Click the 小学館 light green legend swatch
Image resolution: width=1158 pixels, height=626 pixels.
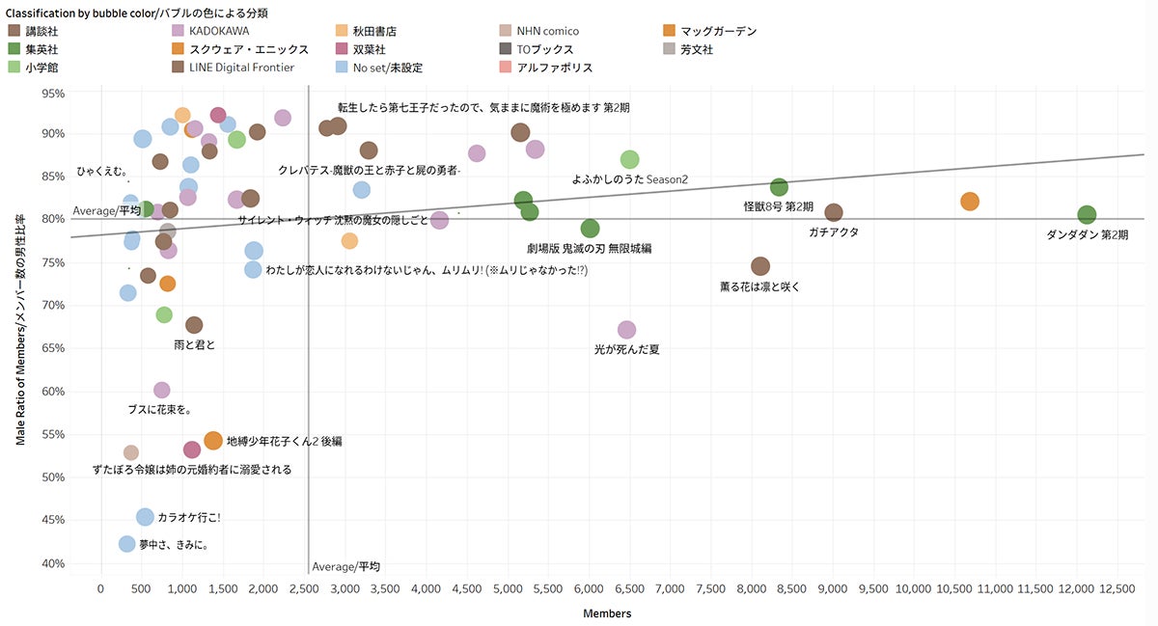(14, 68)
